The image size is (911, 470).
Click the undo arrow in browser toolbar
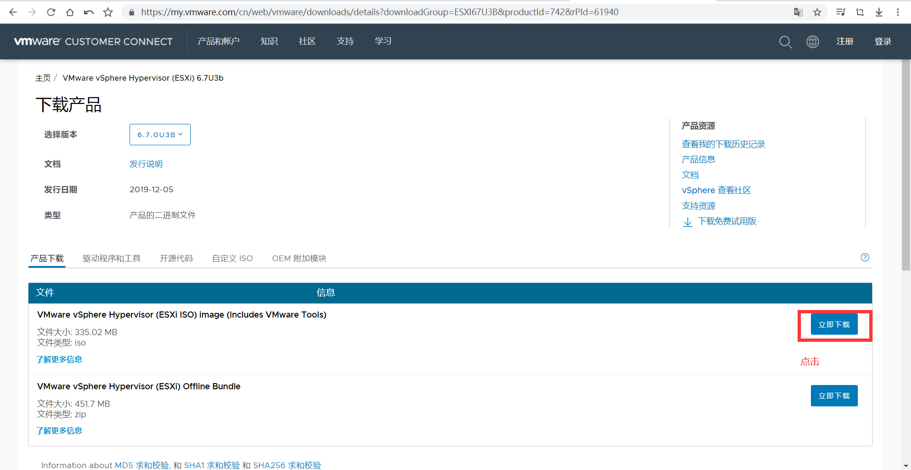[89, 12]
